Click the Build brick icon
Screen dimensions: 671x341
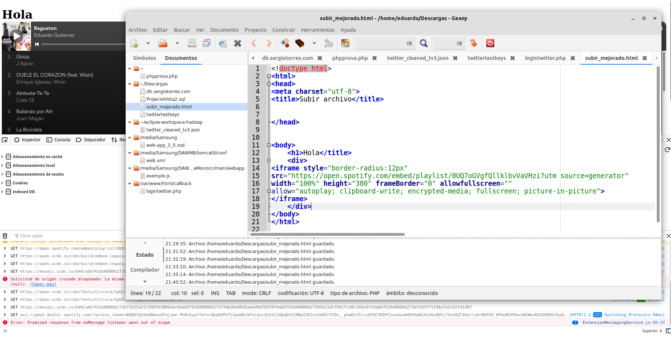point(300,43)
